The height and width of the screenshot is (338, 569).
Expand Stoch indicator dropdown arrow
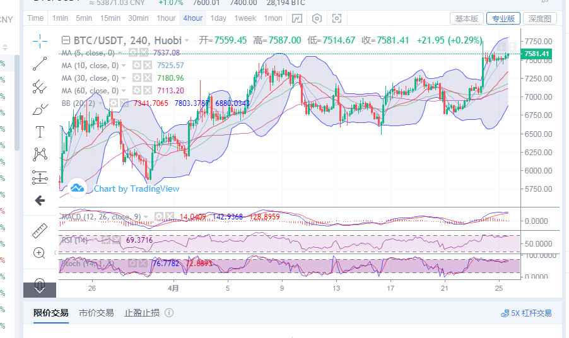pos(119,264)
